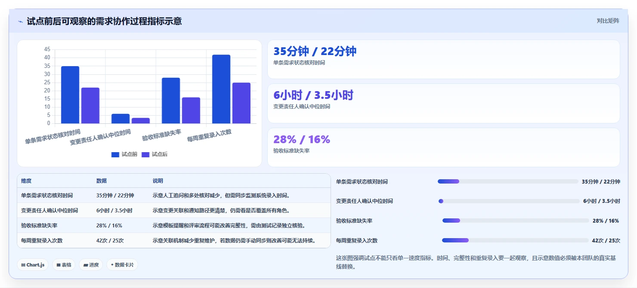Click the 说明 column header
This screenshot has height=288, width=637.
pyautogui.click(x=158, y=181)
